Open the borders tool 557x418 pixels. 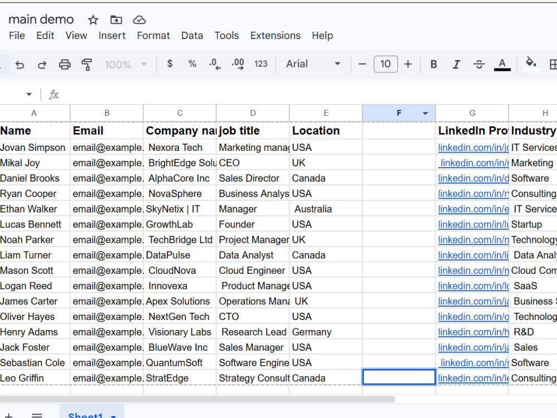[x=553, y=64]
